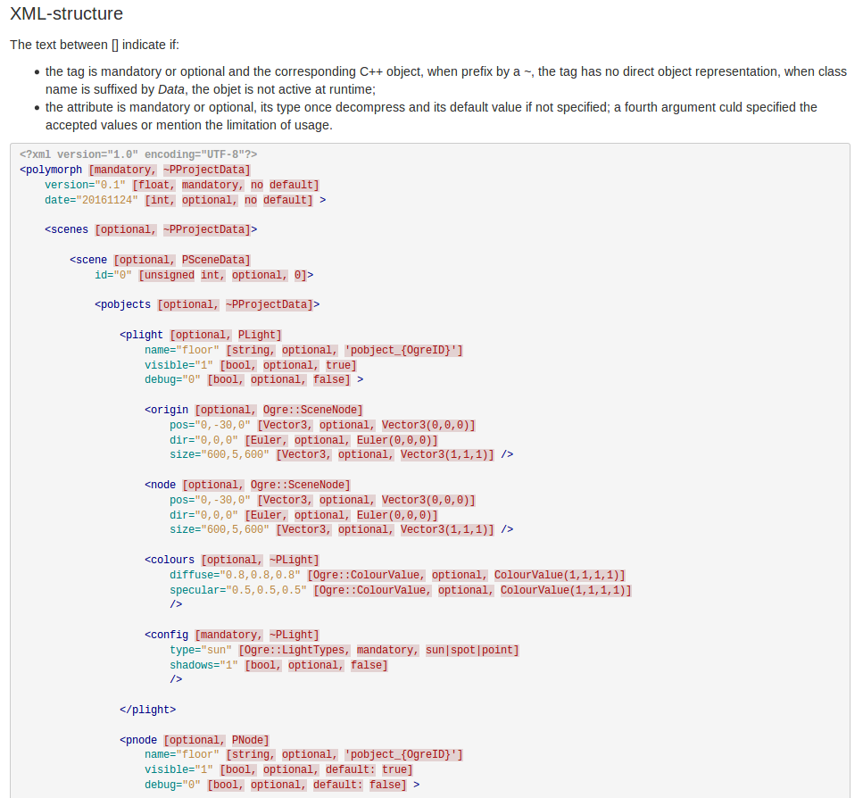Click the opening pnode tag
Viewport: 863px width, 798px height.
[x=139, y=740]
